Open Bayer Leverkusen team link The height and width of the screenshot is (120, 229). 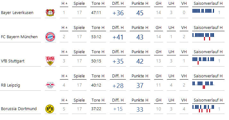coord(17,13)
